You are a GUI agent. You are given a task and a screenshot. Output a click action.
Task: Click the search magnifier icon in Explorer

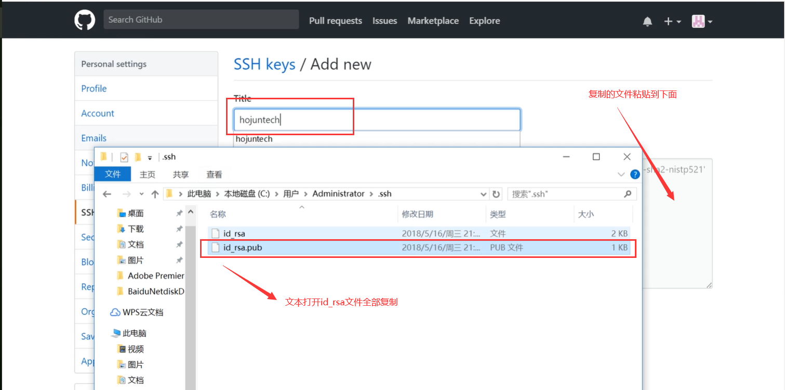[628, 194]
